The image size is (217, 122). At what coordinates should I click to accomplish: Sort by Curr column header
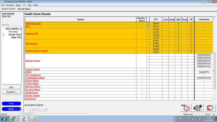point(166,20)
